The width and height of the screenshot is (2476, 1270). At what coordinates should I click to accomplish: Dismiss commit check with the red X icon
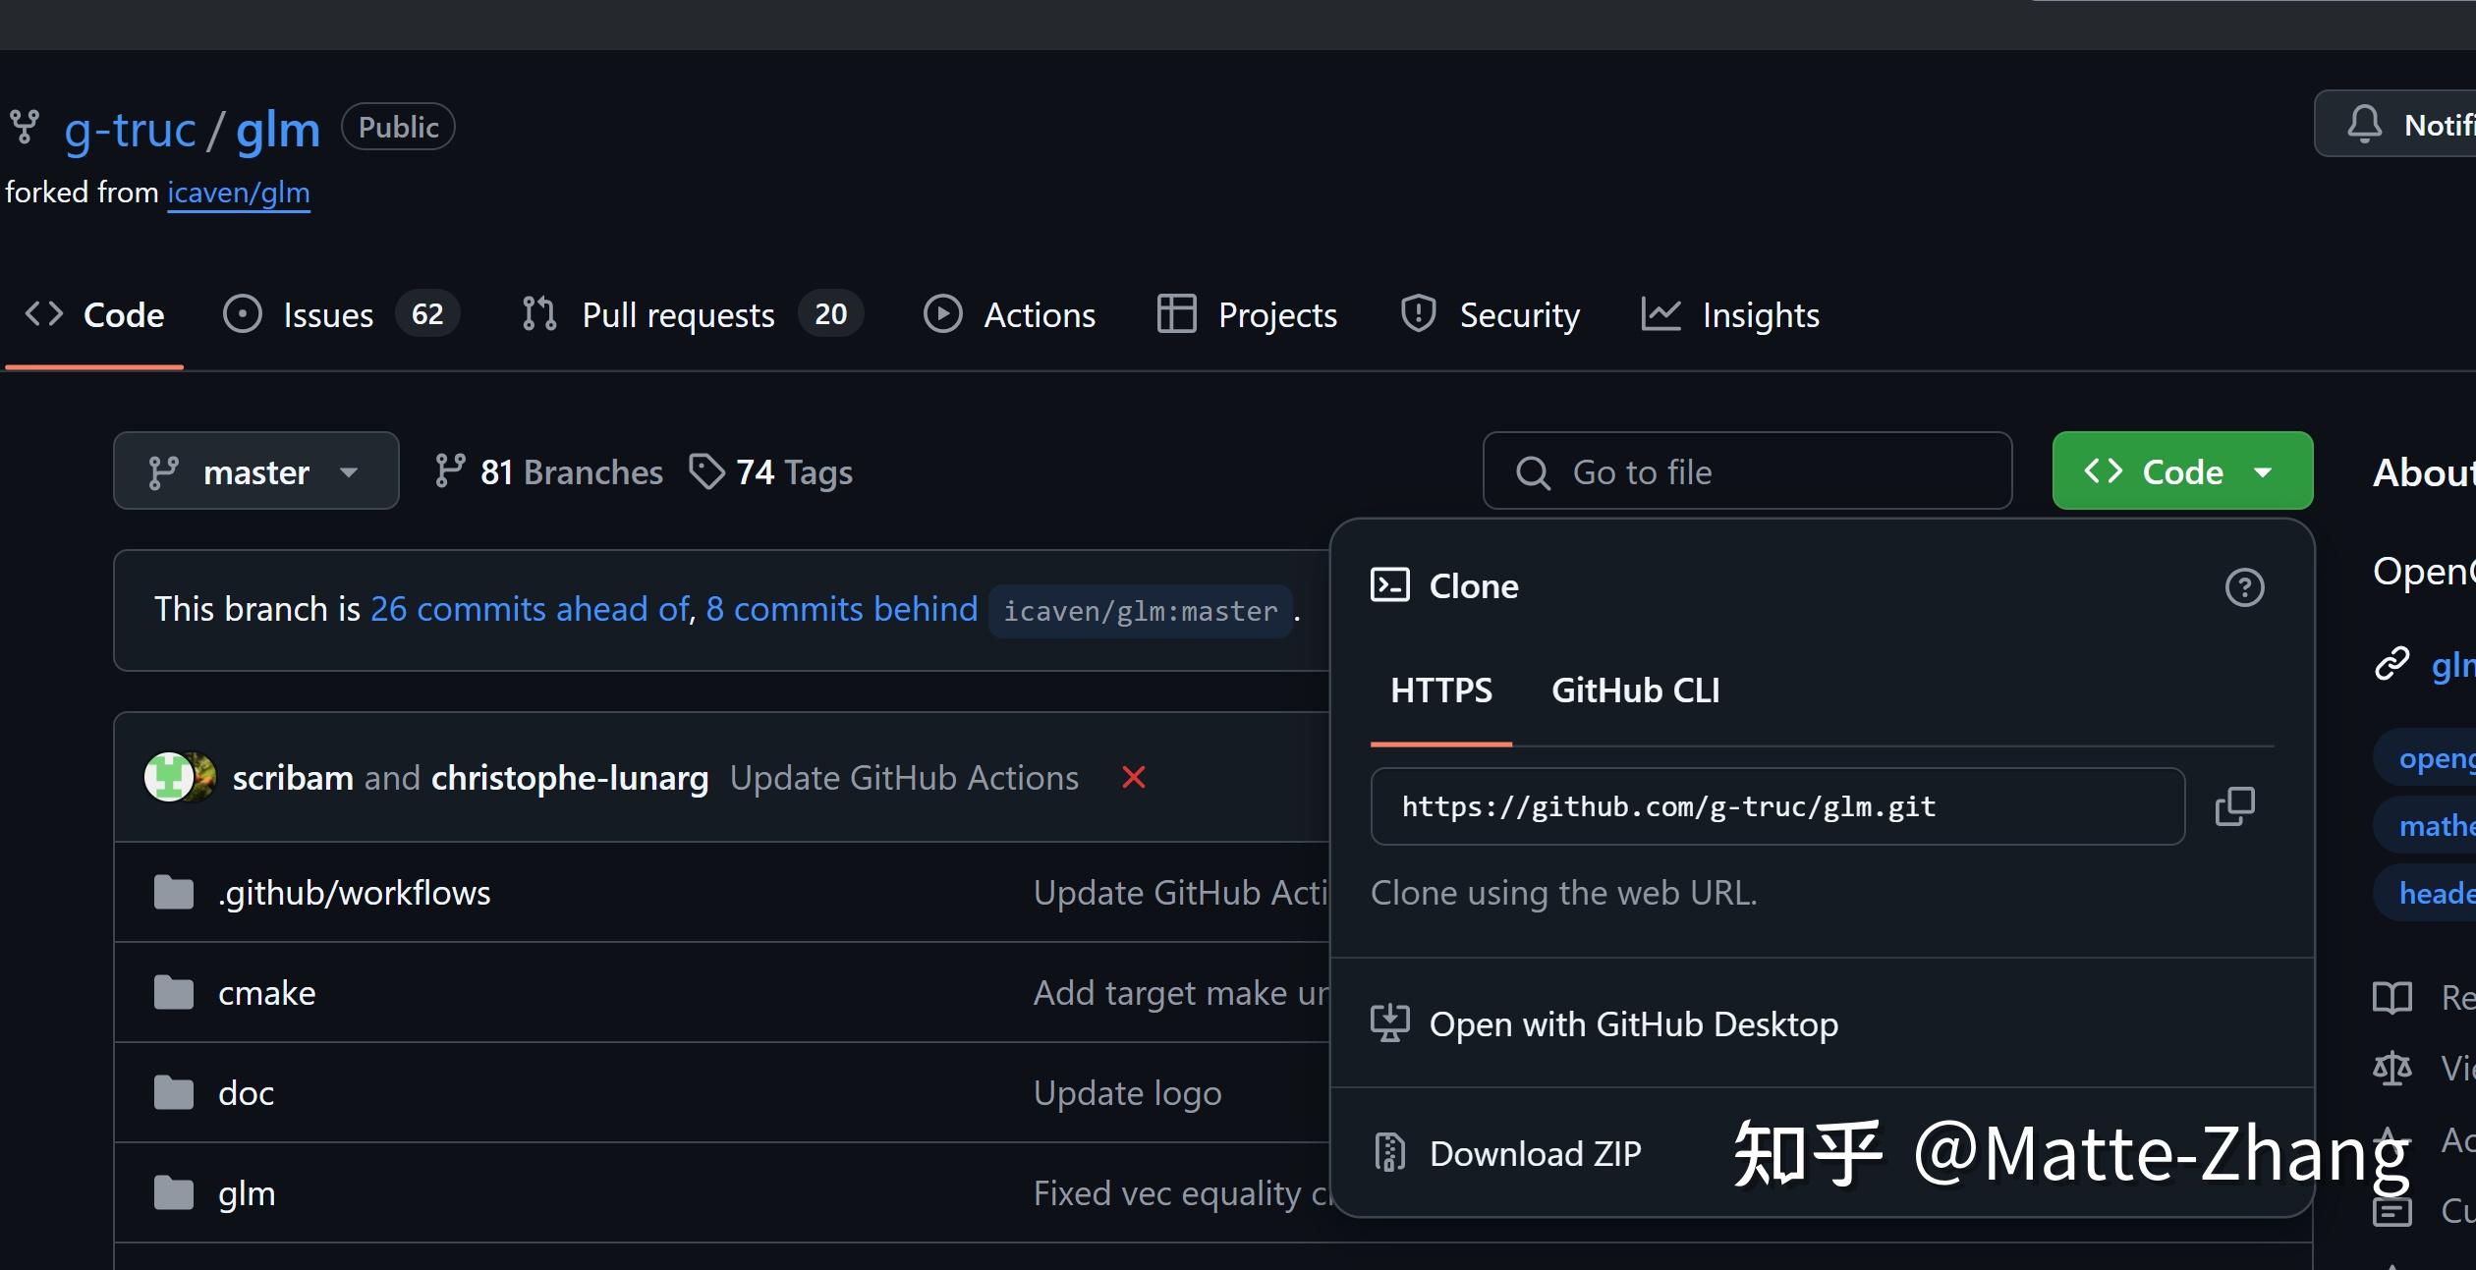pos(1134,777)
